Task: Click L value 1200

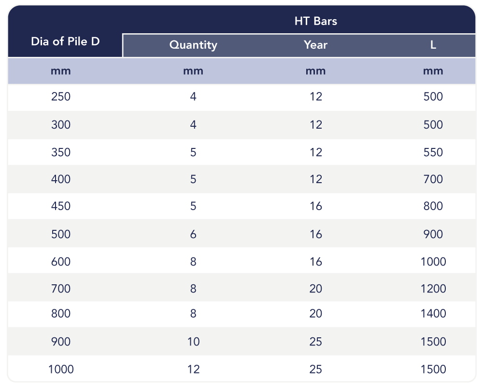Action: coord(433,289)
